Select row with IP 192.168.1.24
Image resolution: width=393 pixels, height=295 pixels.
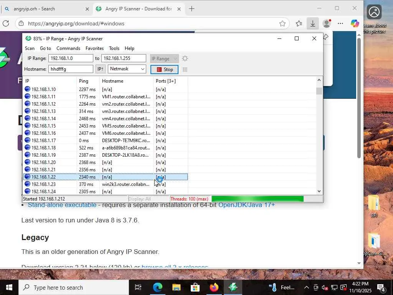tap(105, 191)
